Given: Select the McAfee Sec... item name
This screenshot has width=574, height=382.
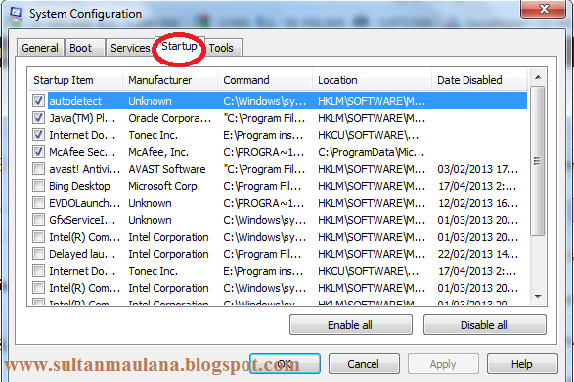Looking at the screenshot, I should (82, 152).
